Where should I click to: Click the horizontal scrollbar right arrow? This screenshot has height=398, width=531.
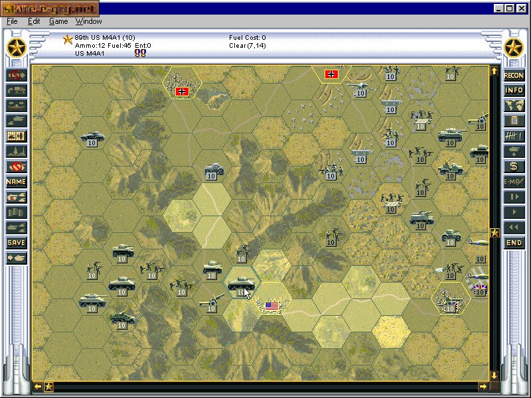tap(483, 387)
